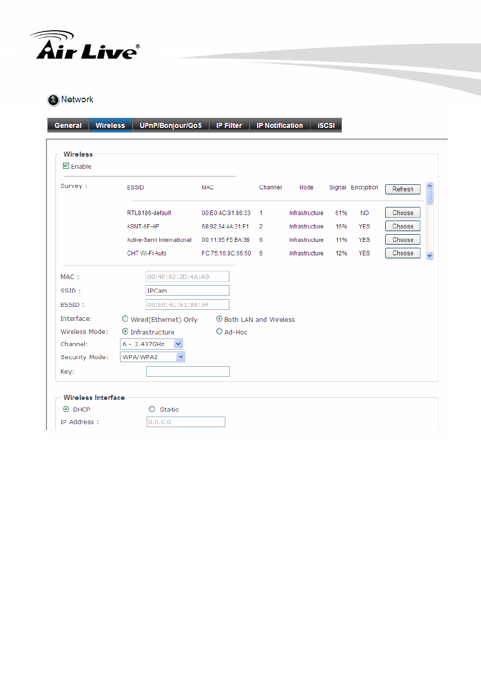Select Infrastructure wireless mode

click(x=125, y=331)
